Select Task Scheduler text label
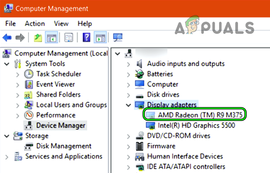This screenshot has height=173, width=270. [59, 74]
